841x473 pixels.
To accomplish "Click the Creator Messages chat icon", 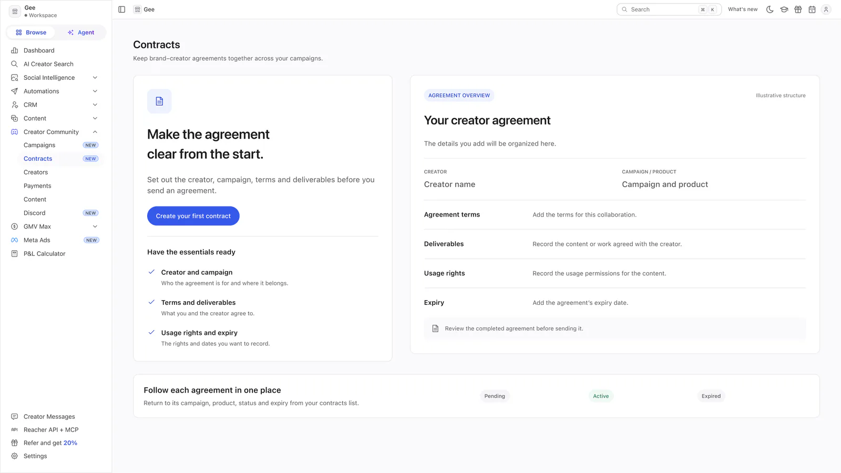I will click(x=15, y=417).
